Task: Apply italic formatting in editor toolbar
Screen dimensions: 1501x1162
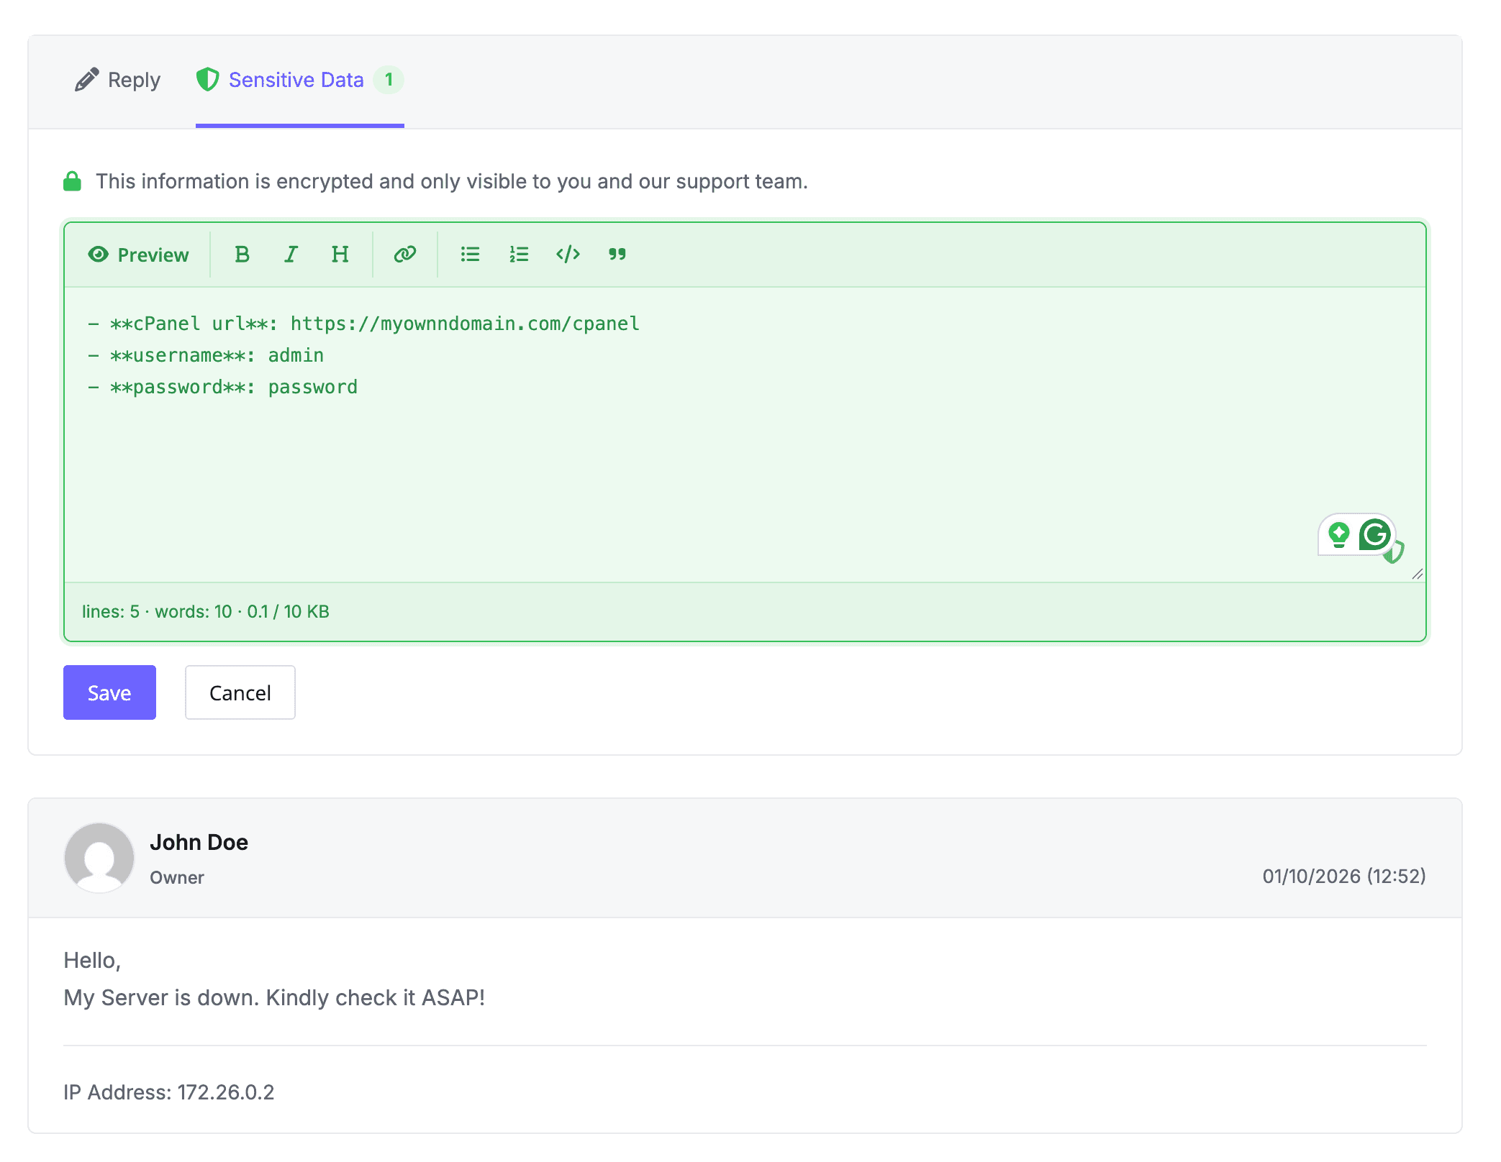Action: [291, 255]
